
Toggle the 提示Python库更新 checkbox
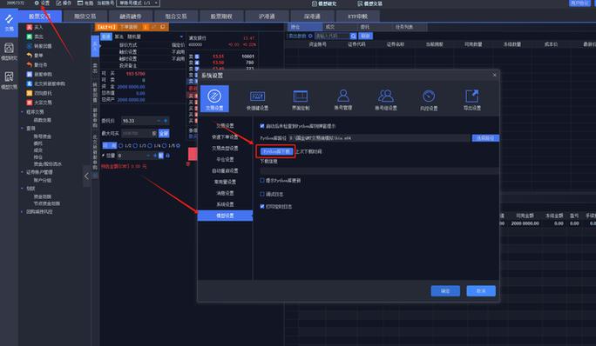(262, 181)
